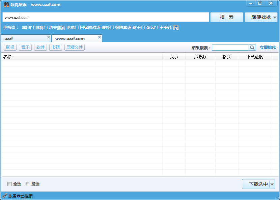Filter results by 软件

pyautogui.click(x=40, y=47)
